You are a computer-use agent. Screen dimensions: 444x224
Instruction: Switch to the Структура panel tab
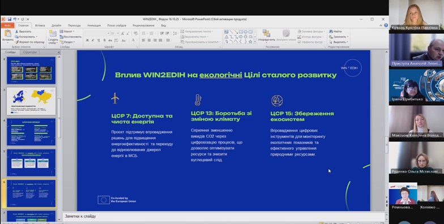tap(29, 52)
